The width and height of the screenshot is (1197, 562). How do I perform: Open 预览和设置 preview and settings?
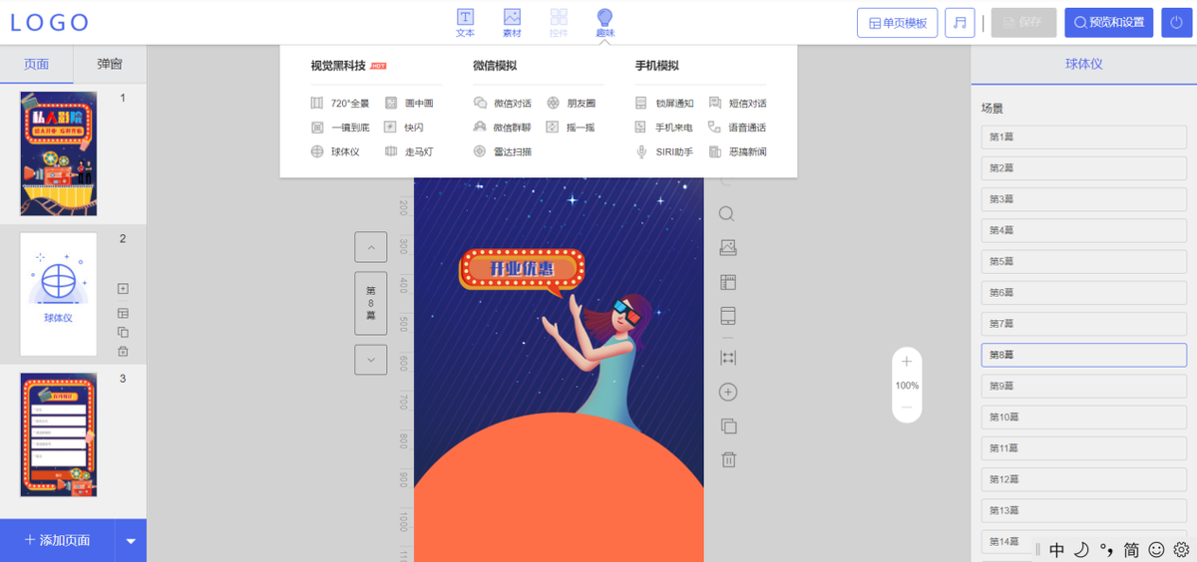1109,23
